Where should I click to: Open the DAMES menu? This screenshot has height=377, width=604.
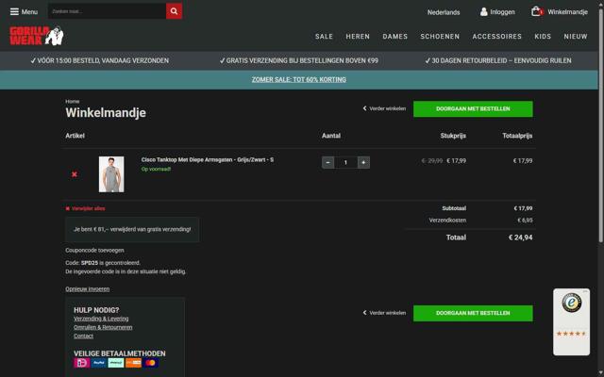394,37
